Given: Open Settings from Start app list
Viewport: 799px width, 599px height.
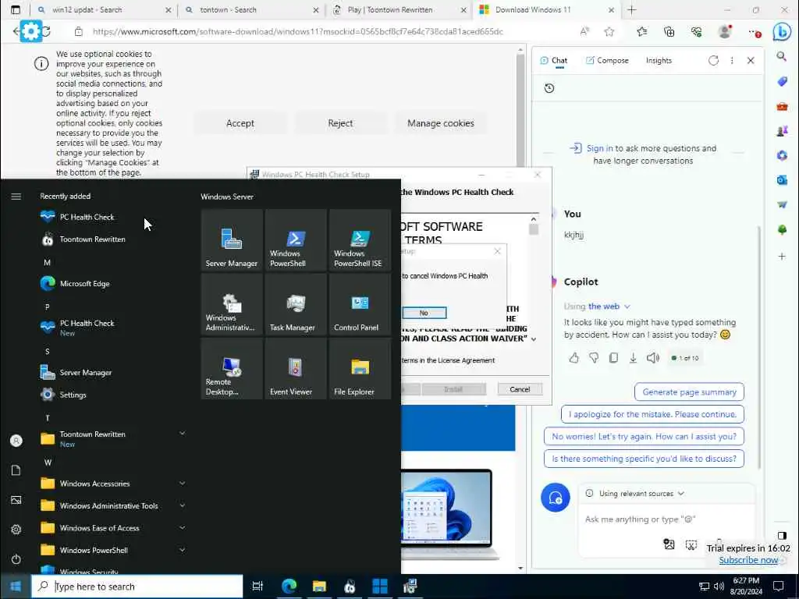Looking at the screenshot, I should 112,395.
